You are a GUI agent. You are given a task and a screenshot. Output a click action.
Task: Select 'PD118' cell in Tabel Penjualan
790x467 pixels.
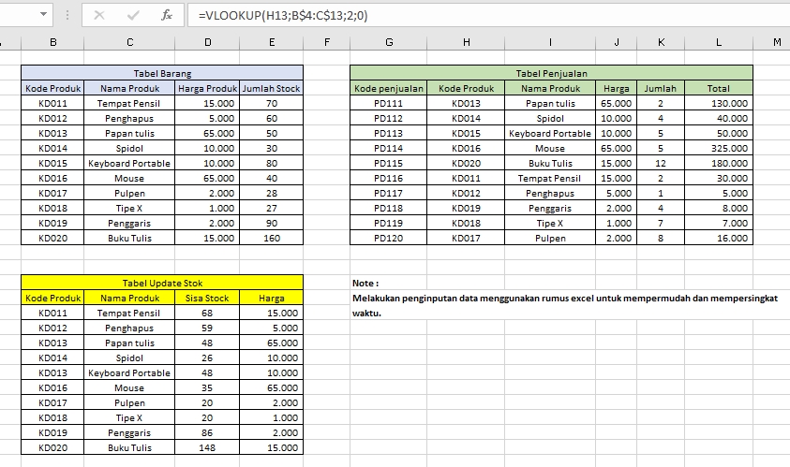click(x=389, y=208)
